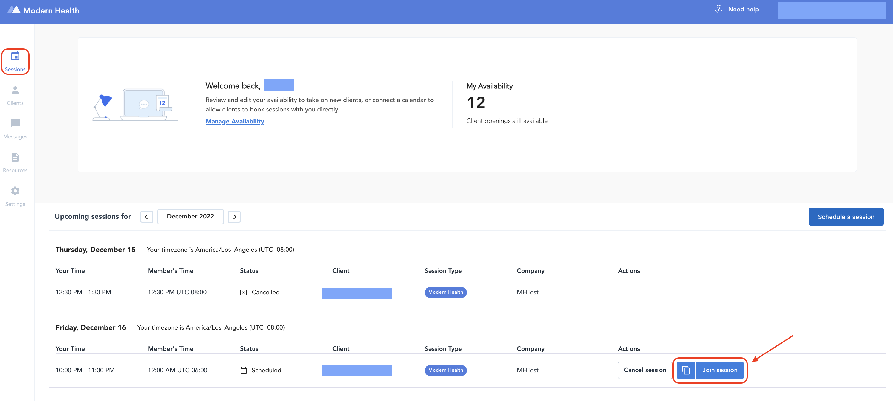Click the copy session link icon
This screenshot has height=401, width=893.
tap(686, 370)
